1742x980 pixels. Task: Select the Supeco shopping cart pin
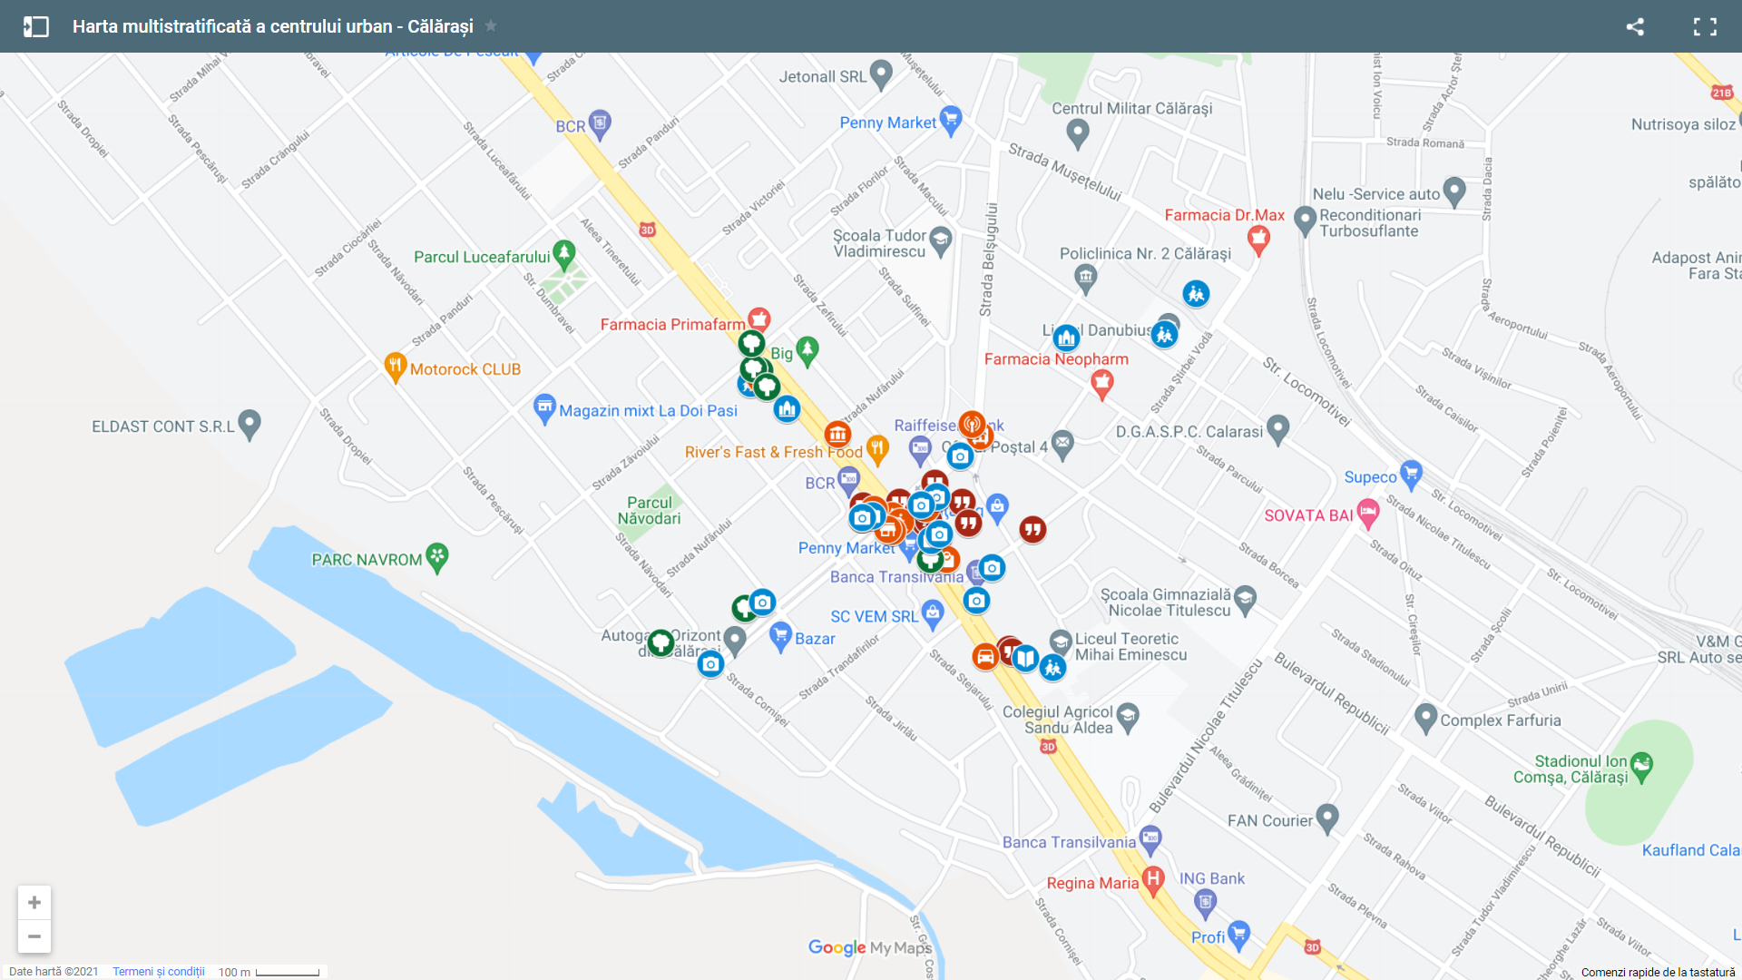pos(1411,473)
